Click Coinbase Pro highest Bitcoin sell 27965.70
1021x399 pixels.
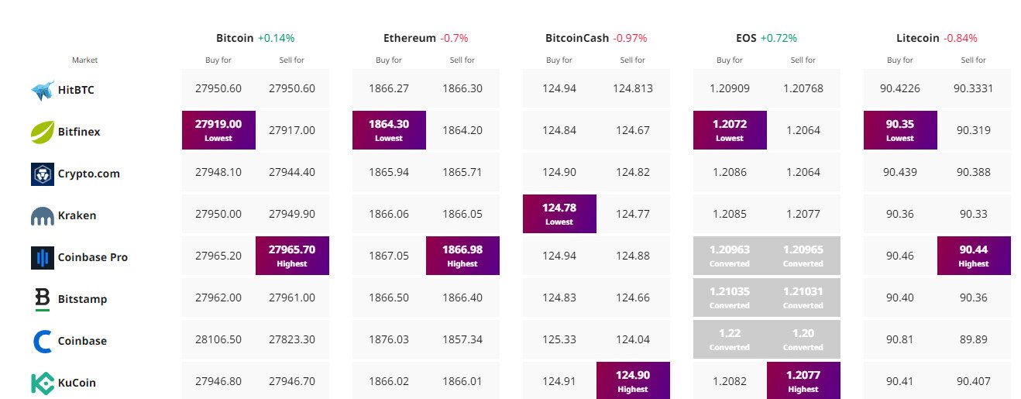292,255
